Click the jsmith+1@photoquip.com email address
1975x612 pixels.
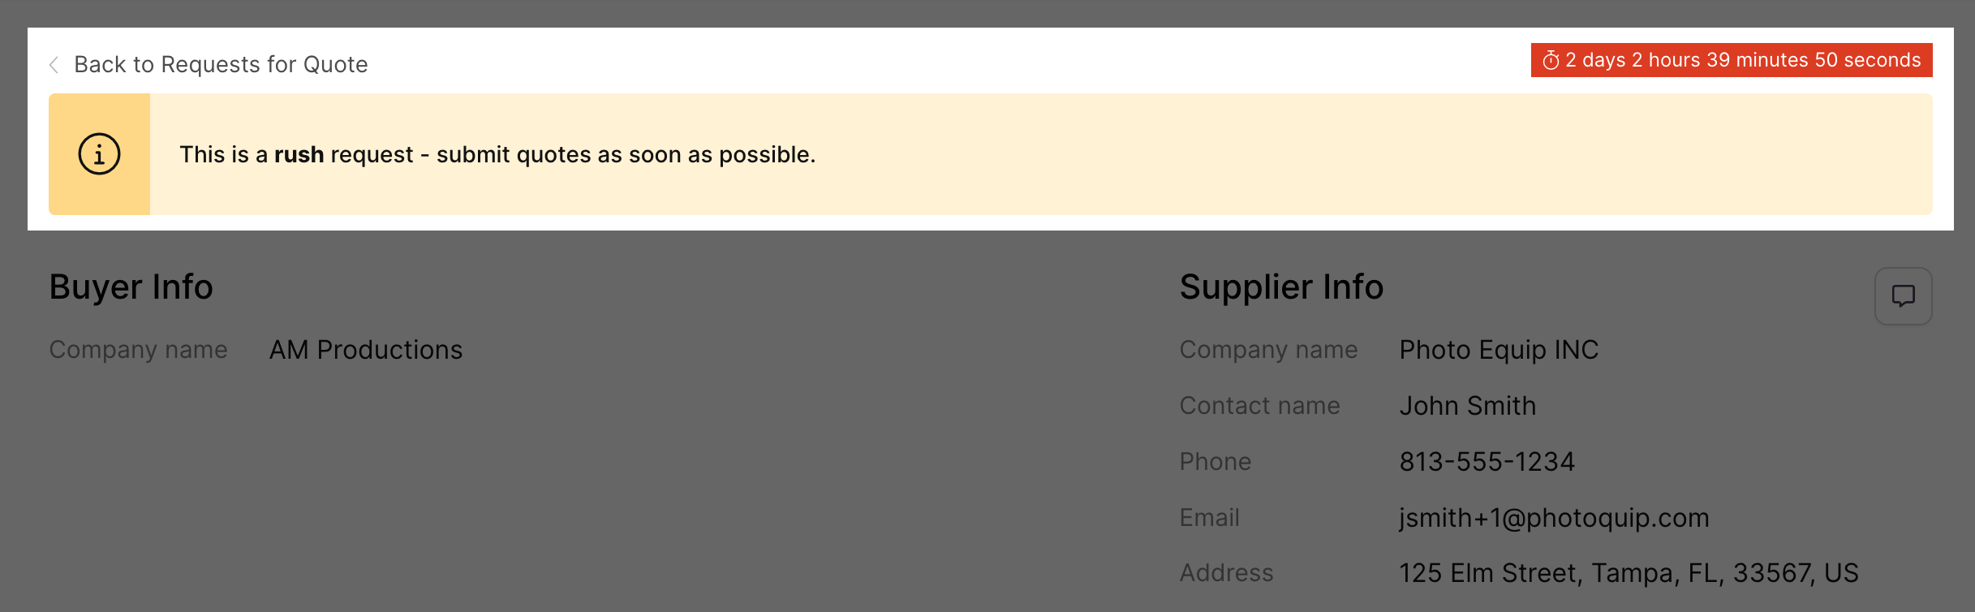(1554, 518)
